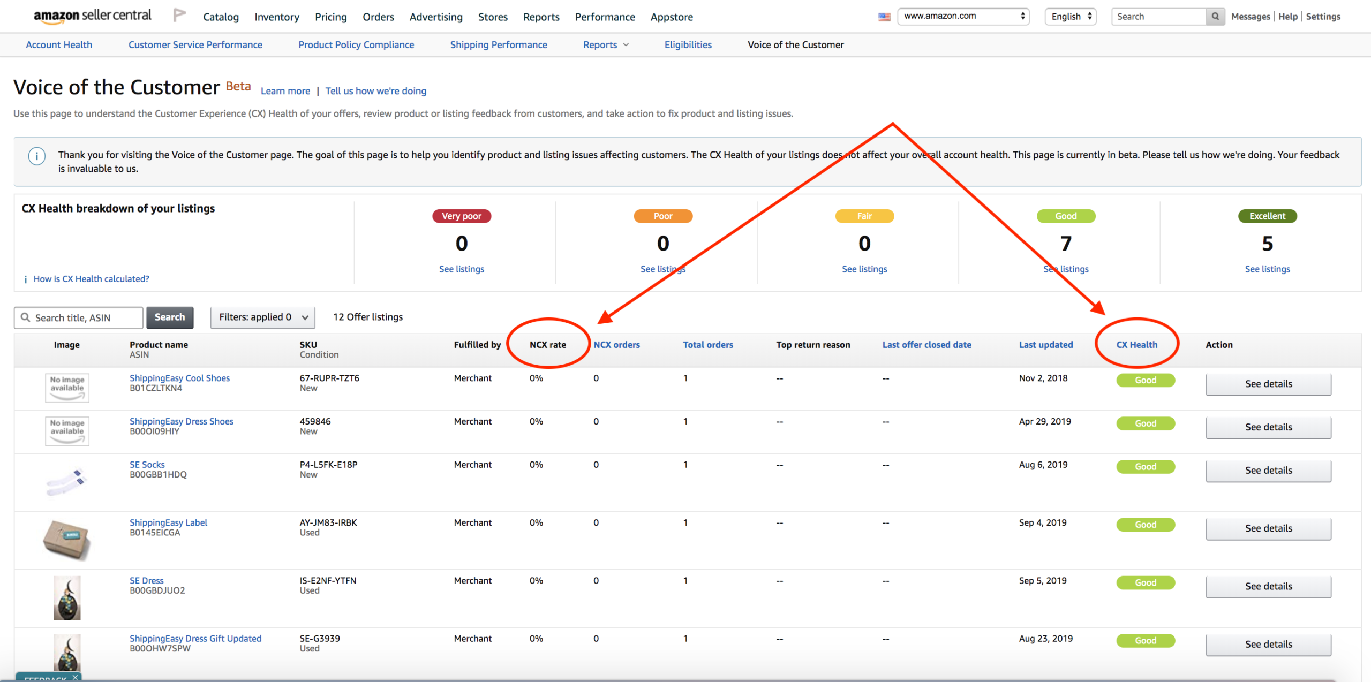This screenshot has height=682, width=1371.
Task: Click See details for ShippingEasy Cool Shoes
Action: pos(1268,384)
